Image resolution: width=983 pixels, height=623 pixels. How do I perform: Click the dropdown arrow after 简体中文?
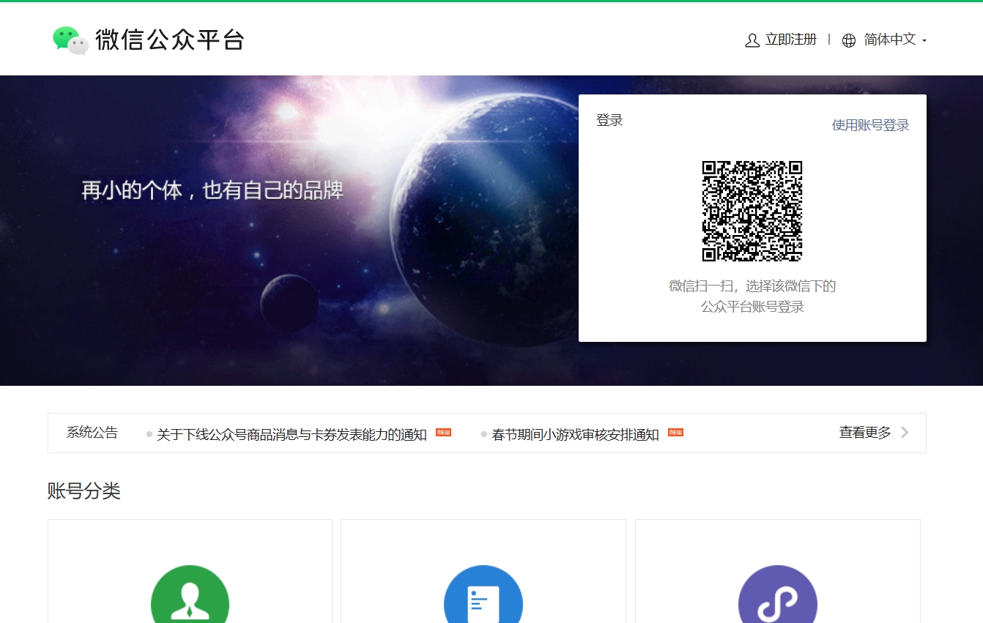coord(924,41)
